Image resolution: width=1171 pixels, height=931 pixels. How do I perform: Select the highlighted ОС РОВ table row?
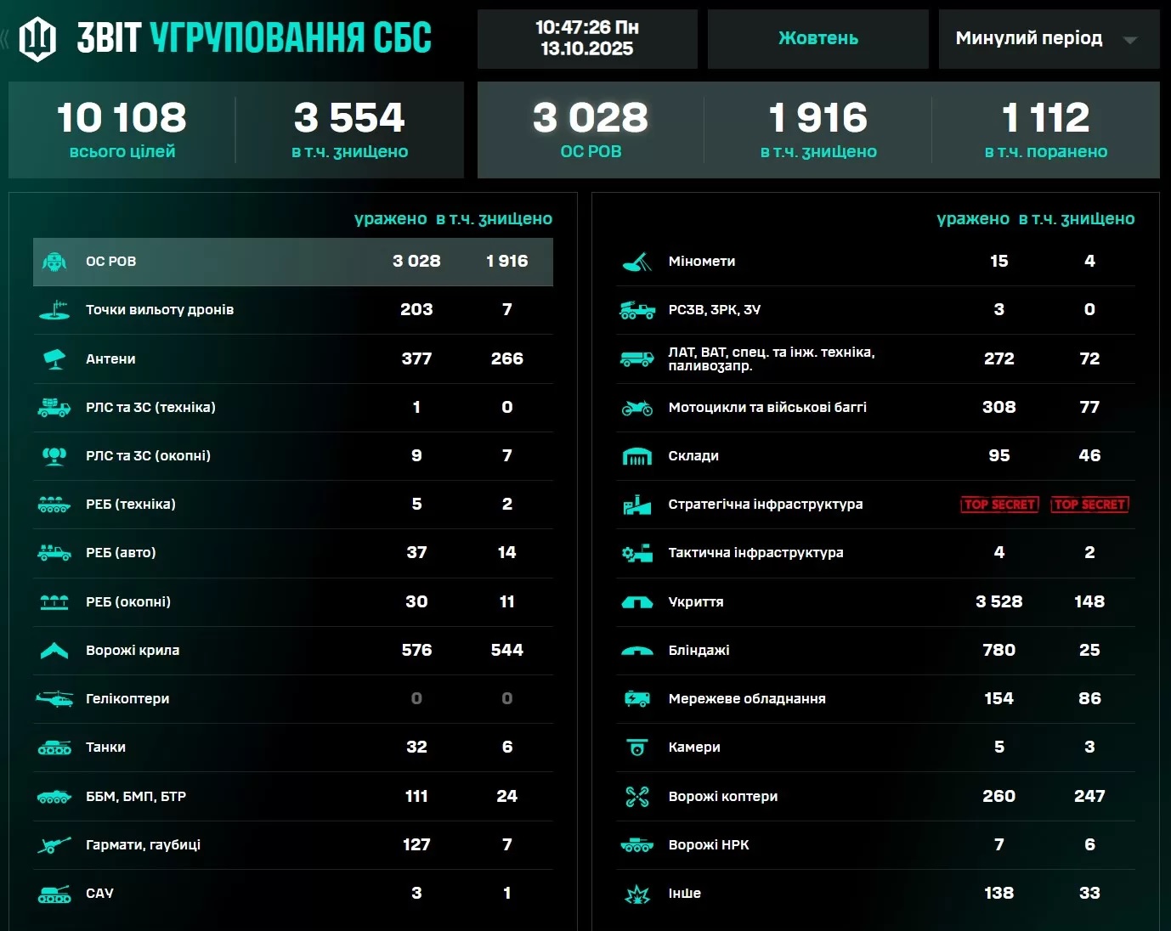pyautogui.click(x=292, y=262)
